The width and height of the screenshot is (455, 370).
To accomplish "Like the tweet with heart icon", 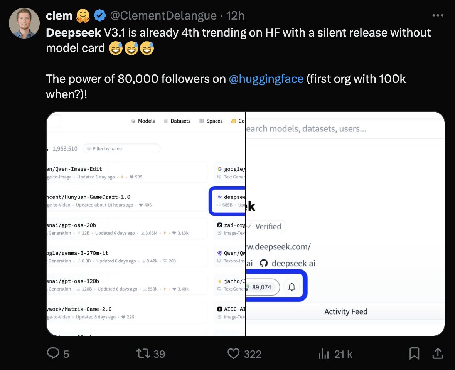I will 233,353.
